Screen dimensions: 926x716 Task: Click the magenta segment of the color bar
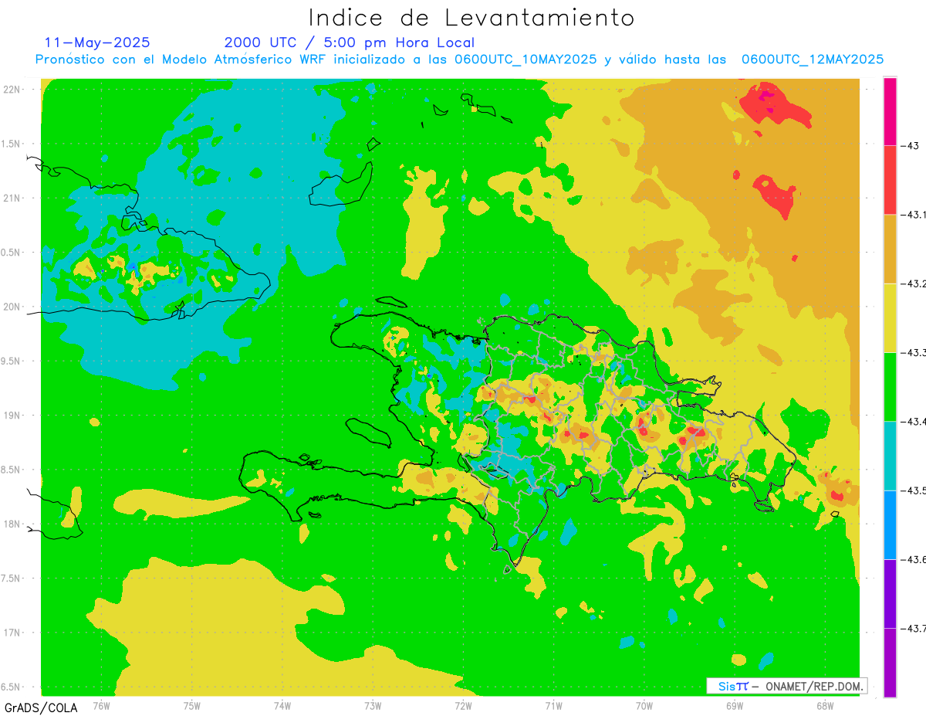pos(890,111)
